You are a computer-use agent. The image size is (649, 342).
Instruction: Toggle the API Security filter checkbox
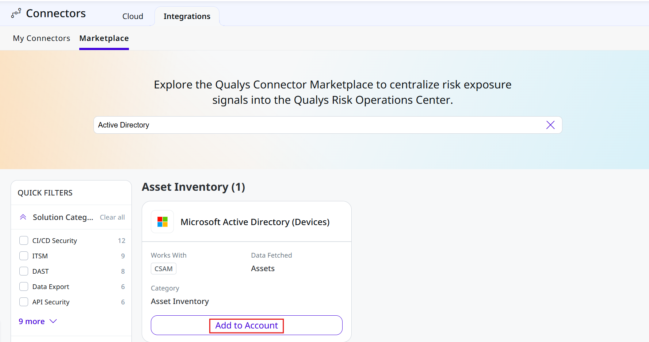(x=24, y=302)
